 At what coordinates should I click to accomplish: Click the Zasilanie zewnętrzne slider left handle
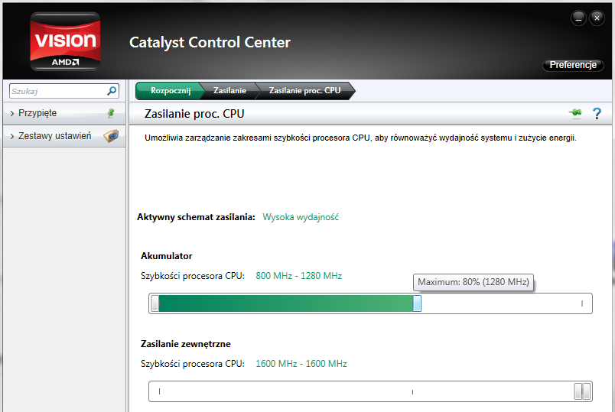pos(578,391)
